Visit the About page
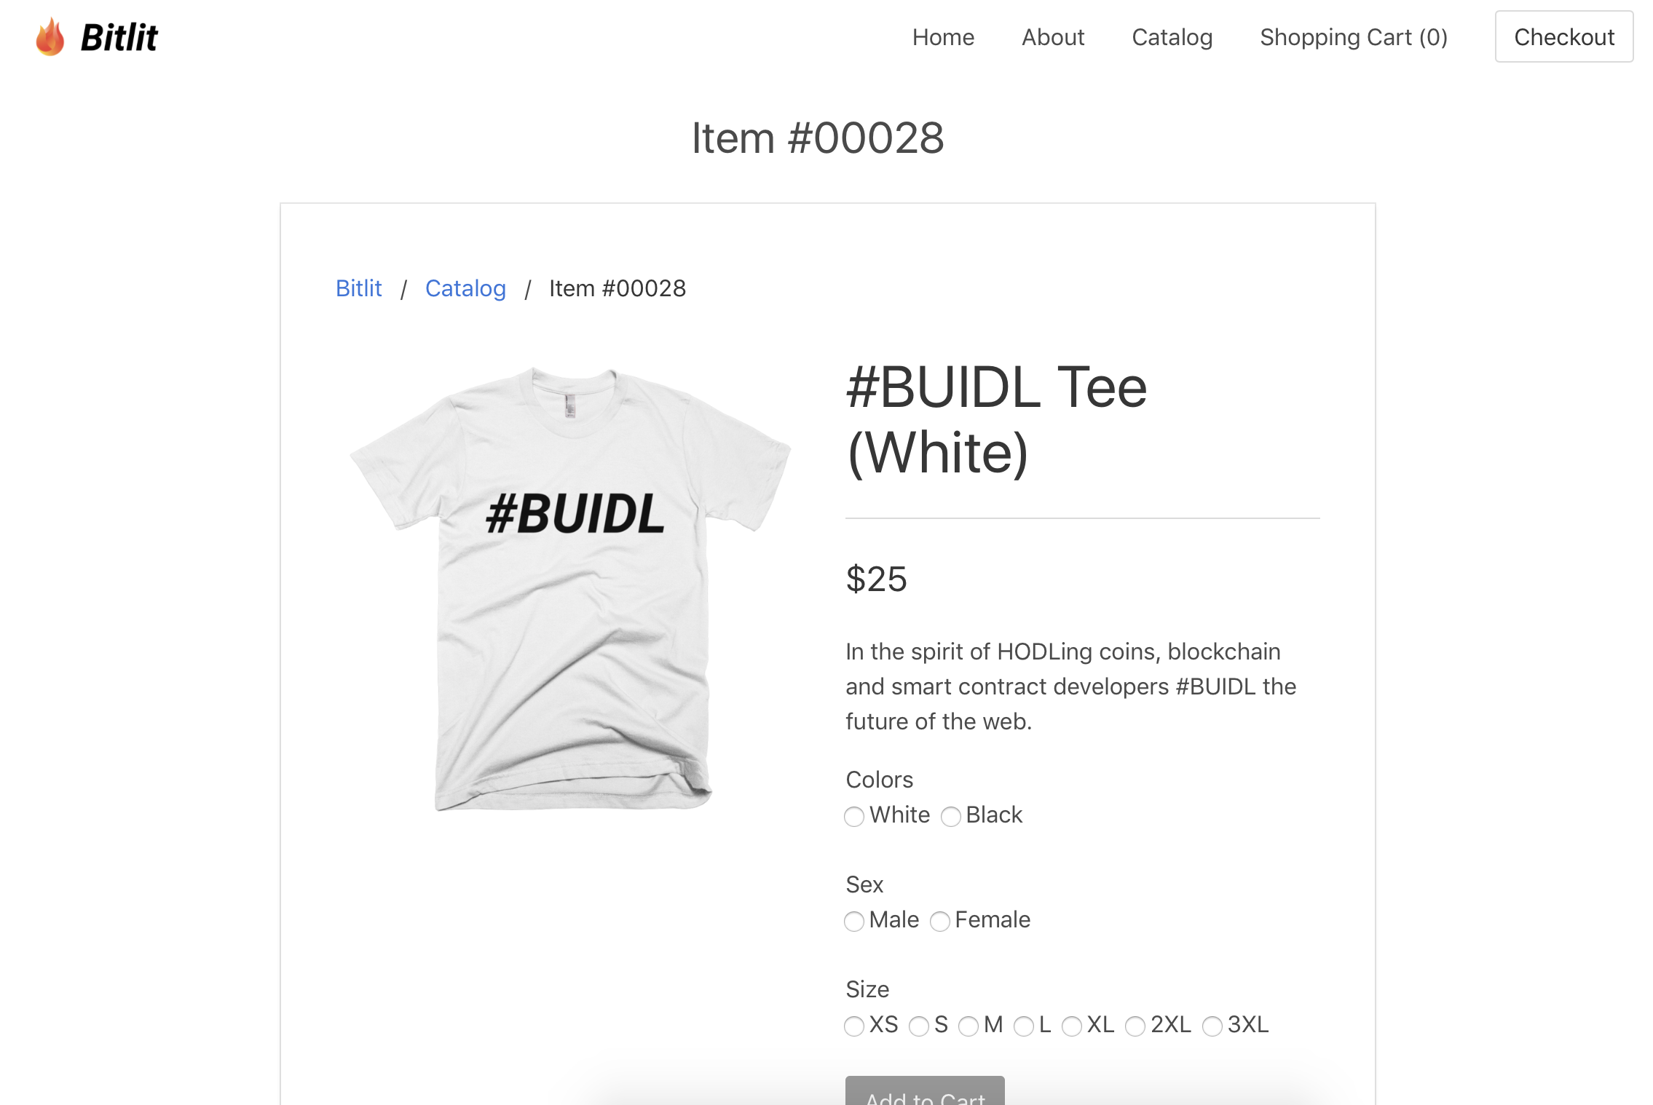Viewport: 1653px width, 1105px height. tap(1053, 37)
